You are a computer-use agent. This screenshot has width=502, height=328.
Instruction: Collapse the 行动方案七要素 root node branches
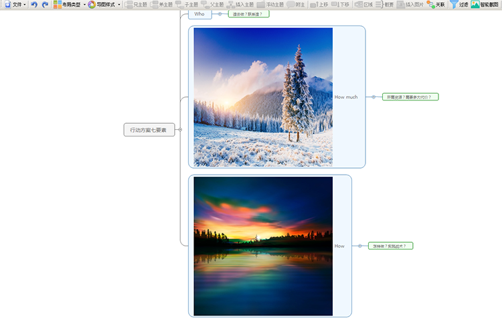coord(179,130)
